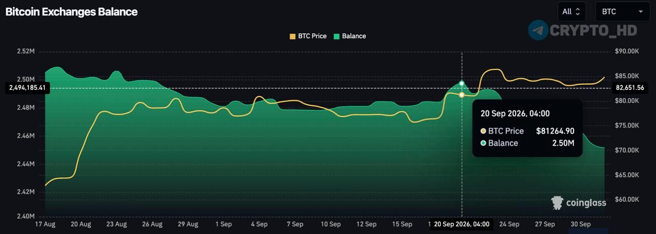This screenshot has width=656, height=234.
Task: Toggle the BTC Price legend series
Action: coord(308,36)
